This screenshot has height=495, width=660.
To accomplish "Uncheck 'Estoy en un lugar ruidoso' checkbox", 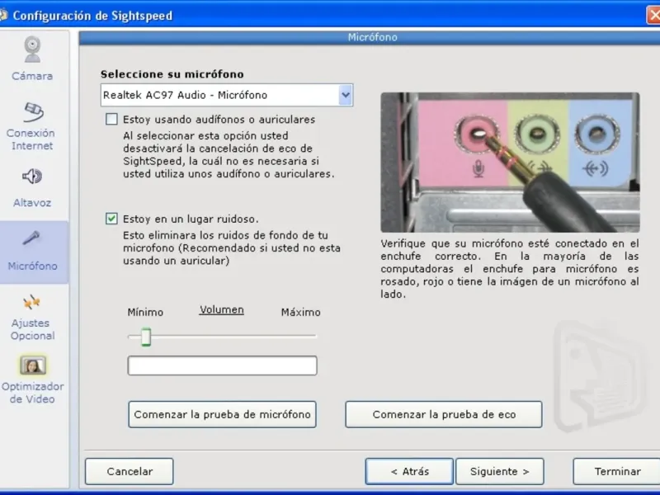I will [111, 219].
